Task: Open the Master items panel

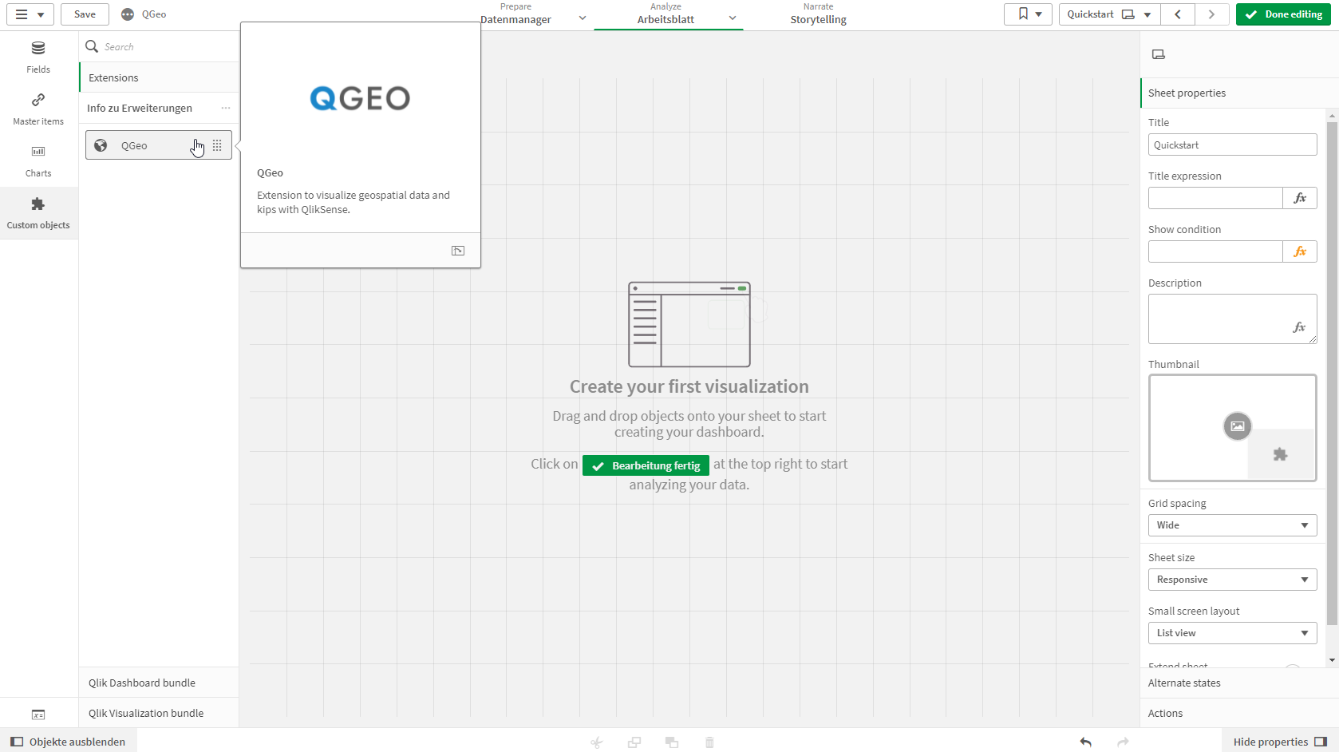Action: tap(38, 109)
